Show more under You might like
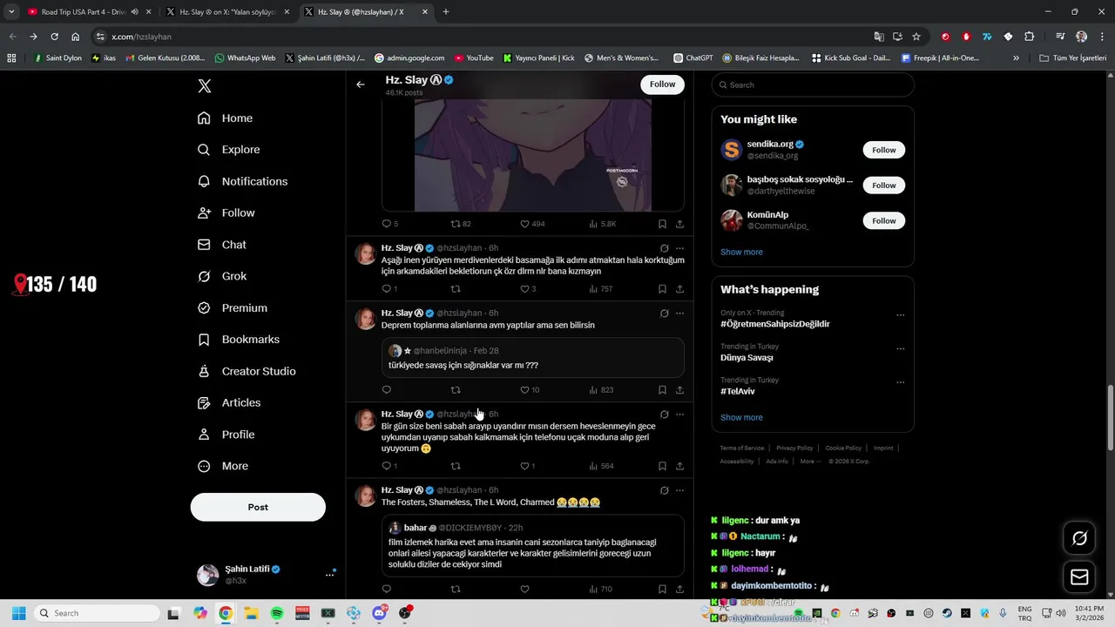The width and height of the screenshot is (1115, 627). coord(741,252)
